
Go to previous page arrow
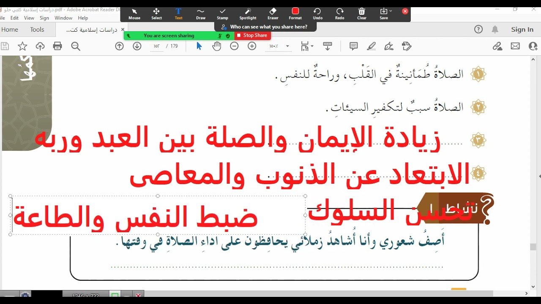pos(119,46)
